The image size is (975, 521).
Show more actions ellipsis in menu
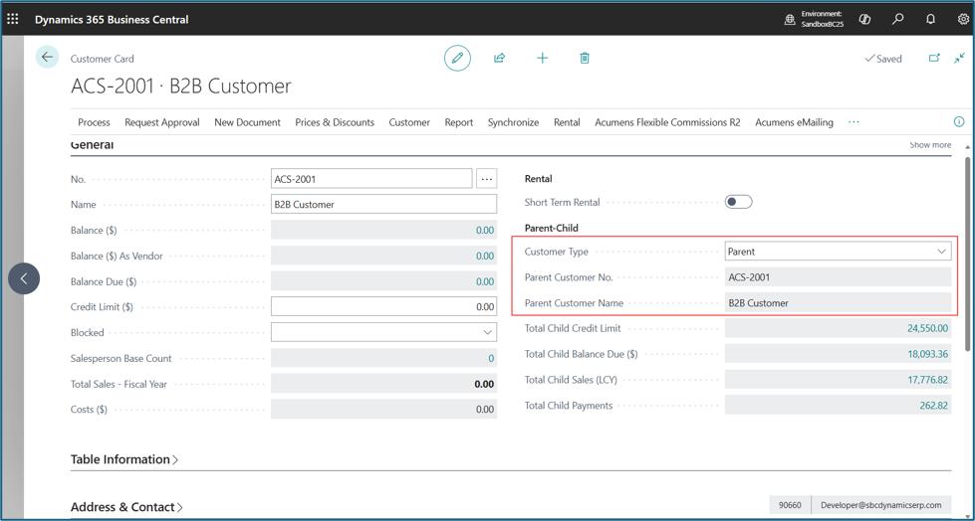(x=853, y=122)
